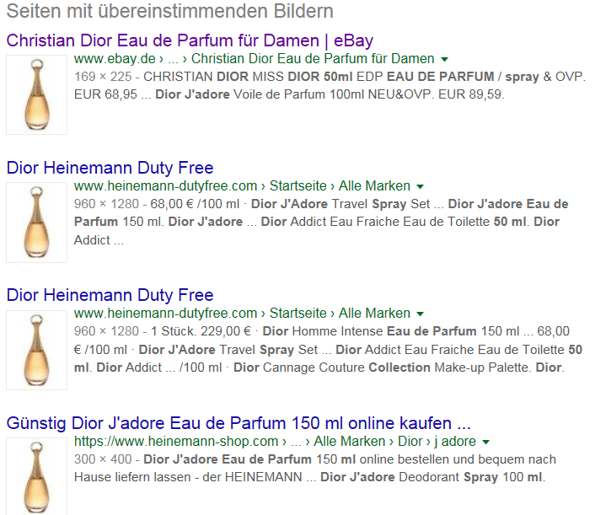Viewport: 606px width, 515px height.
Task: Expand the arrow beside the URL above the 68,00 € /100 ml snippet
Action: click(x=420, y=187)
